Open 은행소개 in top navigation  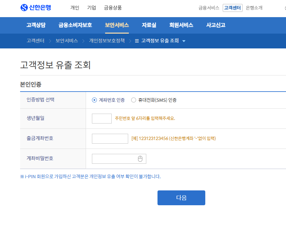tap(254, 8)
